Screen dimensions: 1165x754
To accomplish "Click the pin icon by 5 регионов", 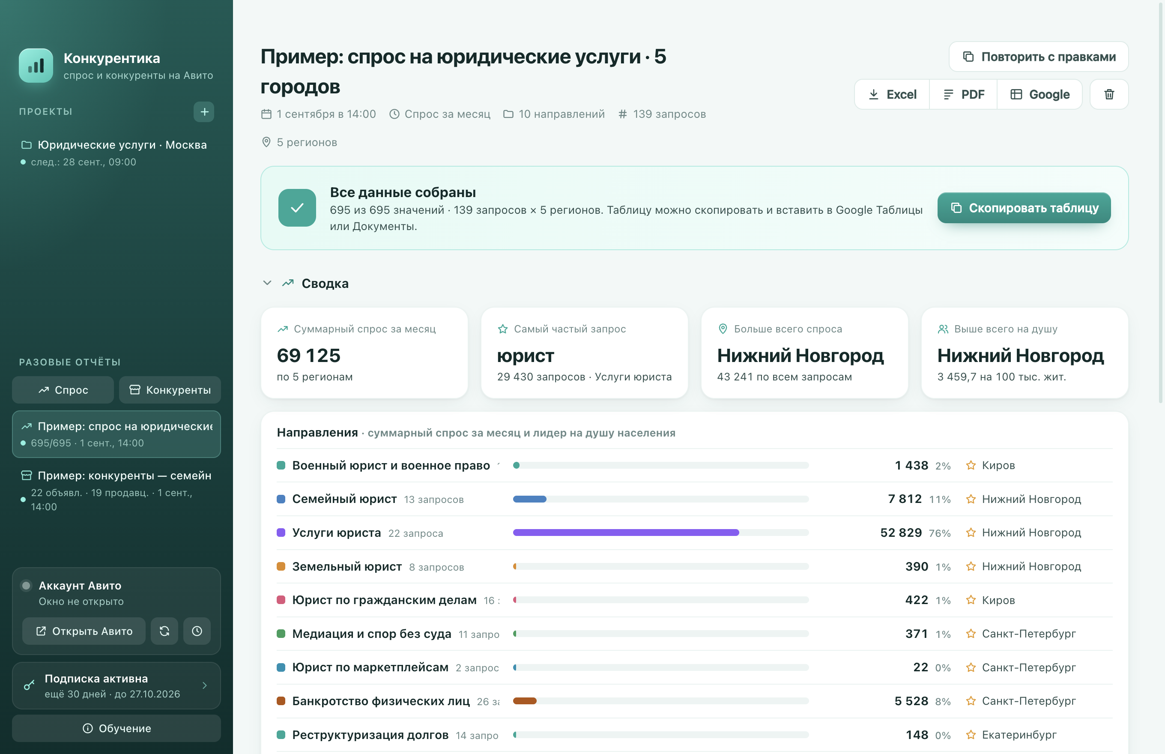I will (x=266, y=143).
